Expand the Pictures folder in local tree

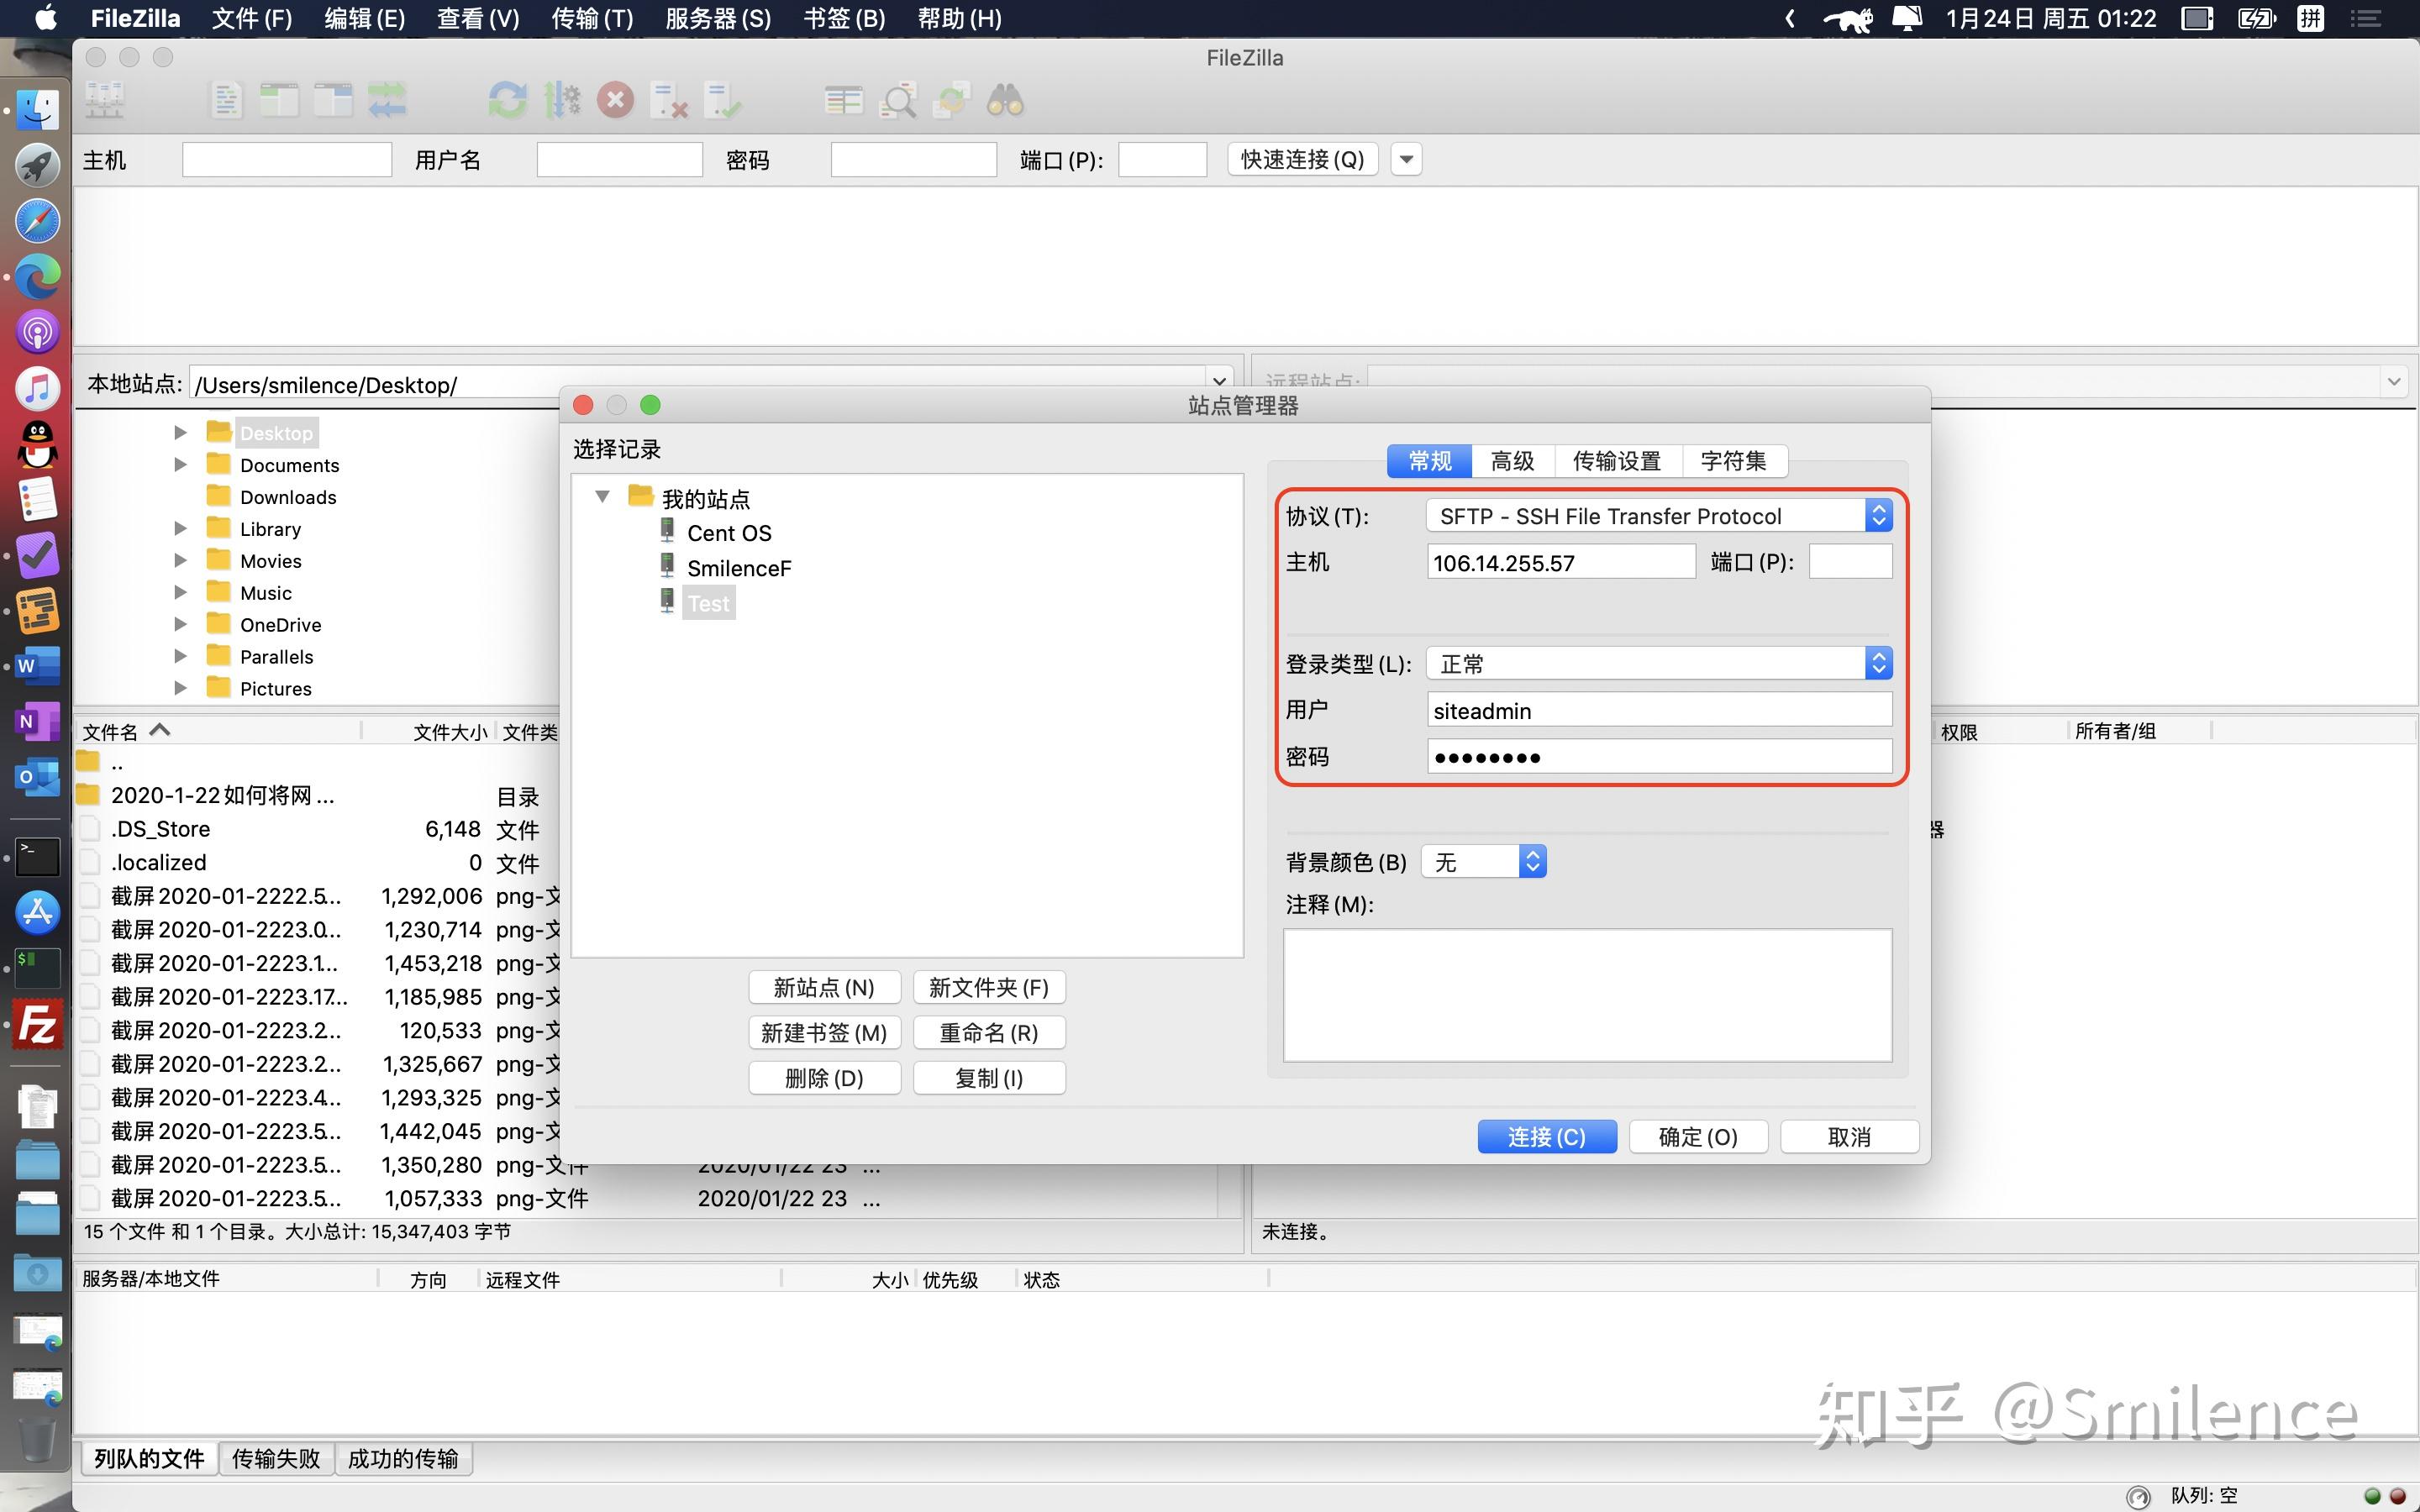180,688
